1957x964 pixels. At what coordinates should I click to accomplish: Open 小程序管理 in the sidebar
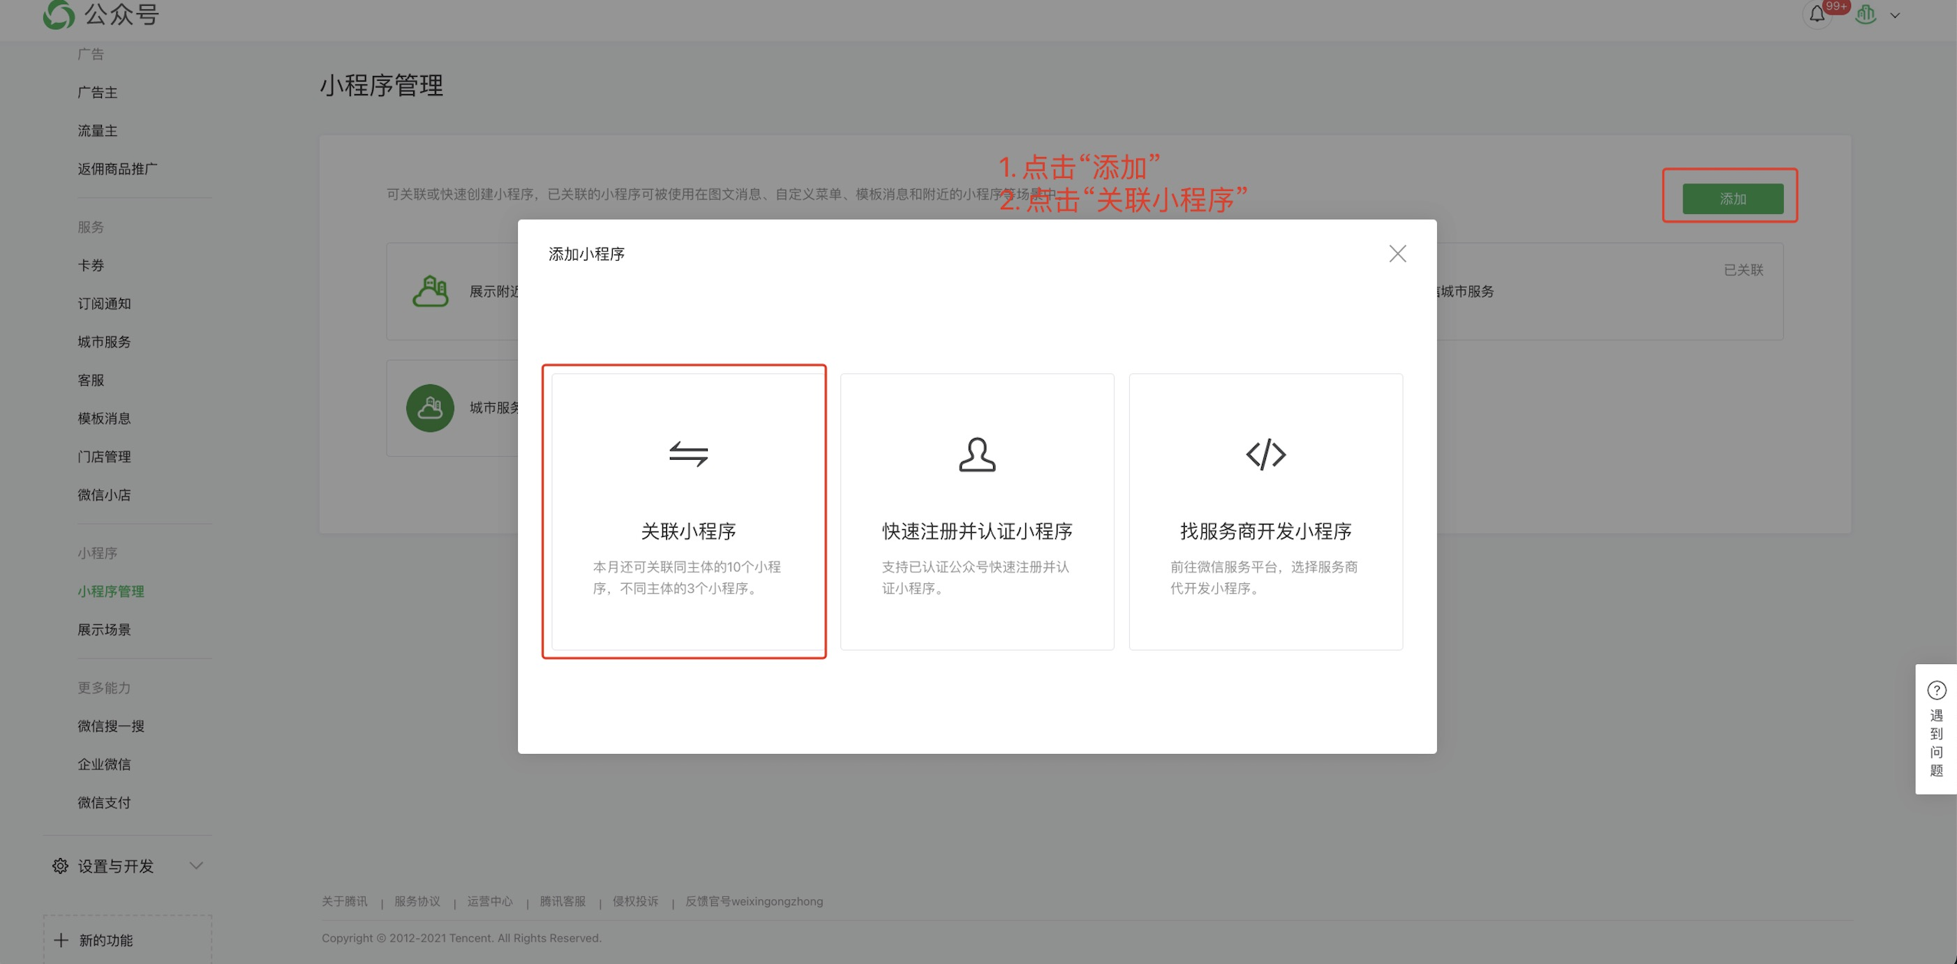(x=111, y=592)
